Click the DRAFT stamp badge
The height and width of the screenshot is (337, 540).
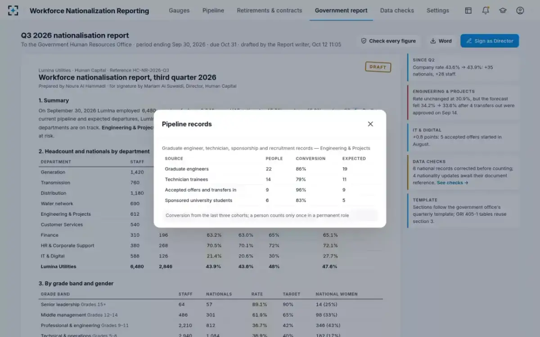pyautogui.click(x=378, y=67)
